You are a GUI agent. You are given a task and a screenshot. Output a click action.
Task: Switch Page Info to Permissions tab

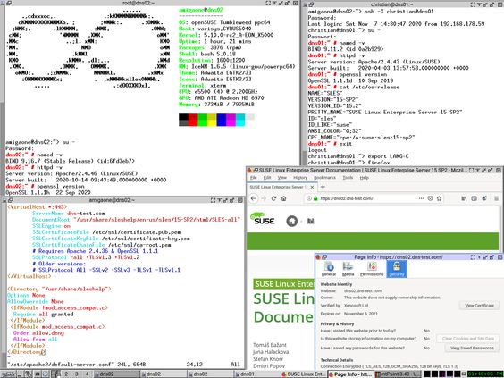click(372, 269)
